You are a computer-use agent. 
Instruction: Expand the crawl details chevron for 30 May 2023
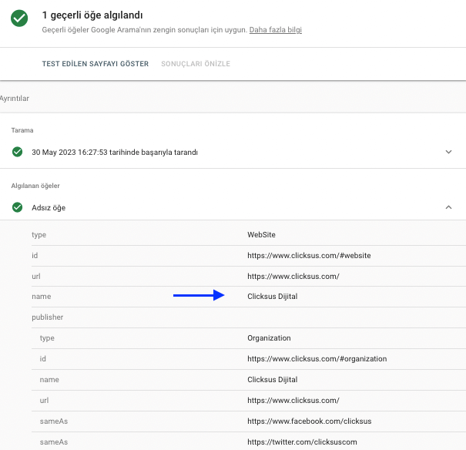coord(448,152)
